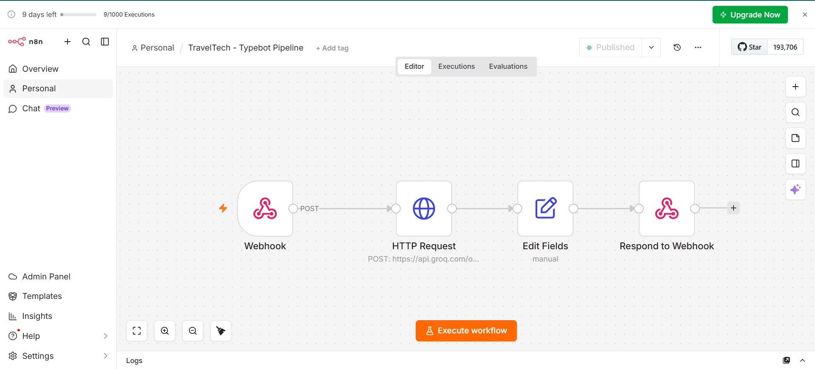This screenshot has height=369, width=815.
Task: Open Templates page
Action: click(x=58, y=296)
